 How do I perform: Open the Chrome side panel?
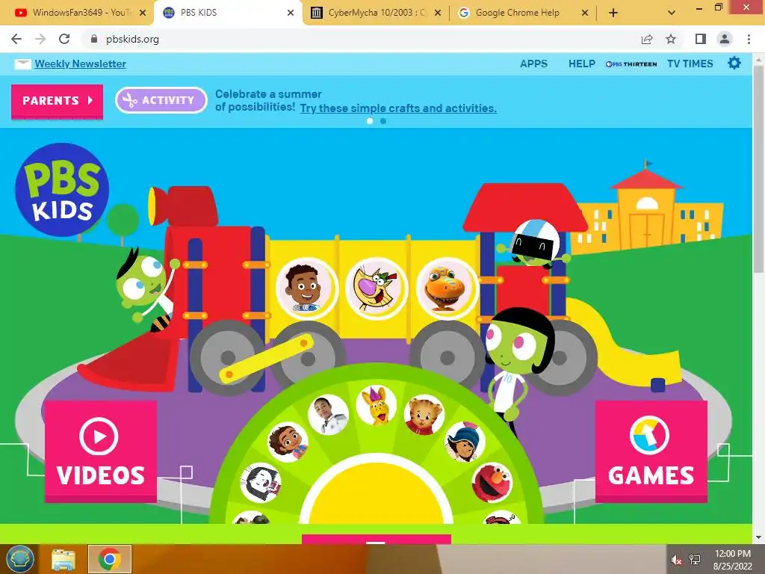pyautogui.click(x=701, y=39)
